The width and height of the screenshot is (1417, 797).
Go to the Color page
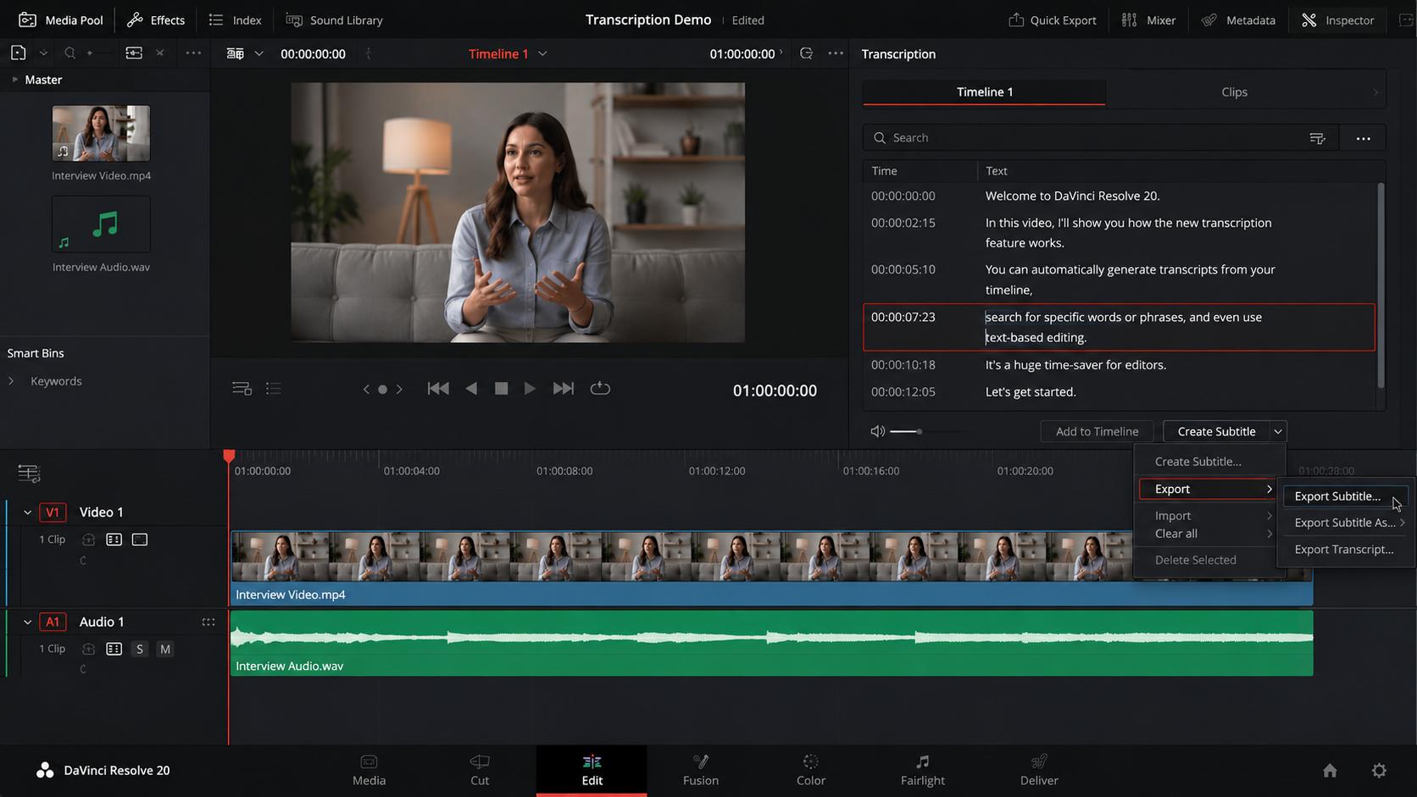[x=811, y=770]
